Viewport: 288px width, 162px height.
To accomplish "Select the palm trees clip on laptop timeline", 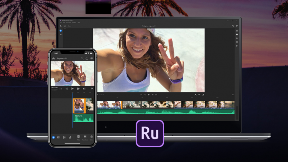I will (148, 105).
